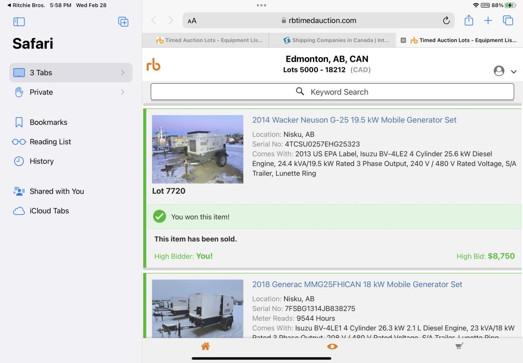Switch to Shipping Companies in Canada tab
Screen dimensions: 523x363
(336, 40)
